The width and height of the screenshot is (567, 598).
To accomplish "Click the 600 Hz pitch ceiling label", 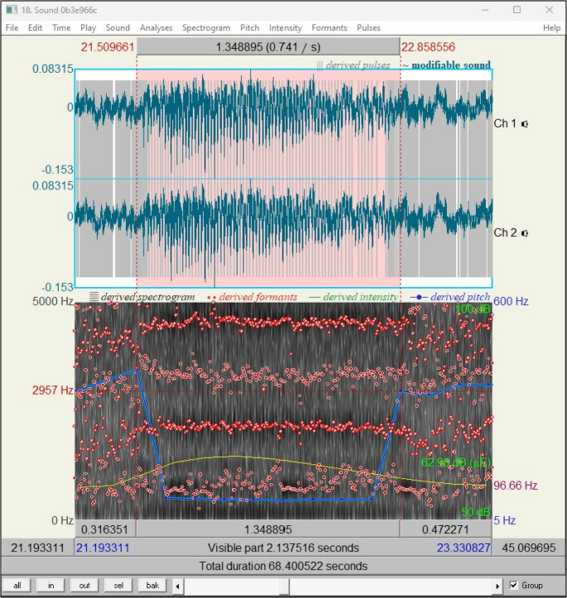I will [x=511, y=301].
